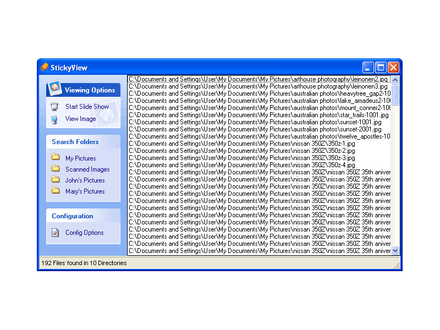
Task: Collapse the Viewing Options panel header
Action: tap(84, 90)
